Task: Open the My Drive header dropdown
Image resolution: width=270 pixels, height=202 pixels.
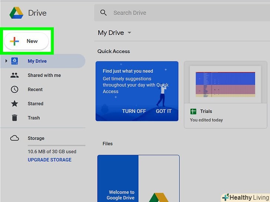Action: point(129,33)
